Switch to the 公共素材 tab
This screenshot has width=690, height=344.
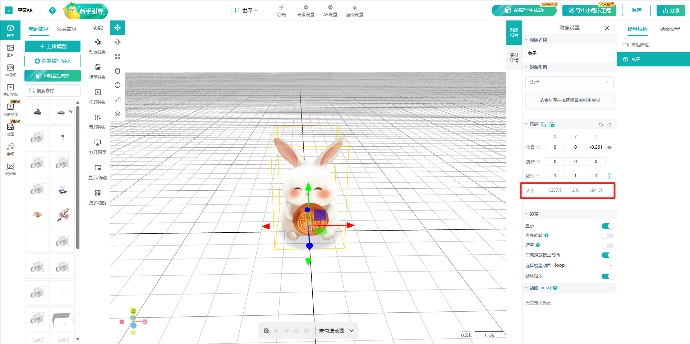[66, 29]
